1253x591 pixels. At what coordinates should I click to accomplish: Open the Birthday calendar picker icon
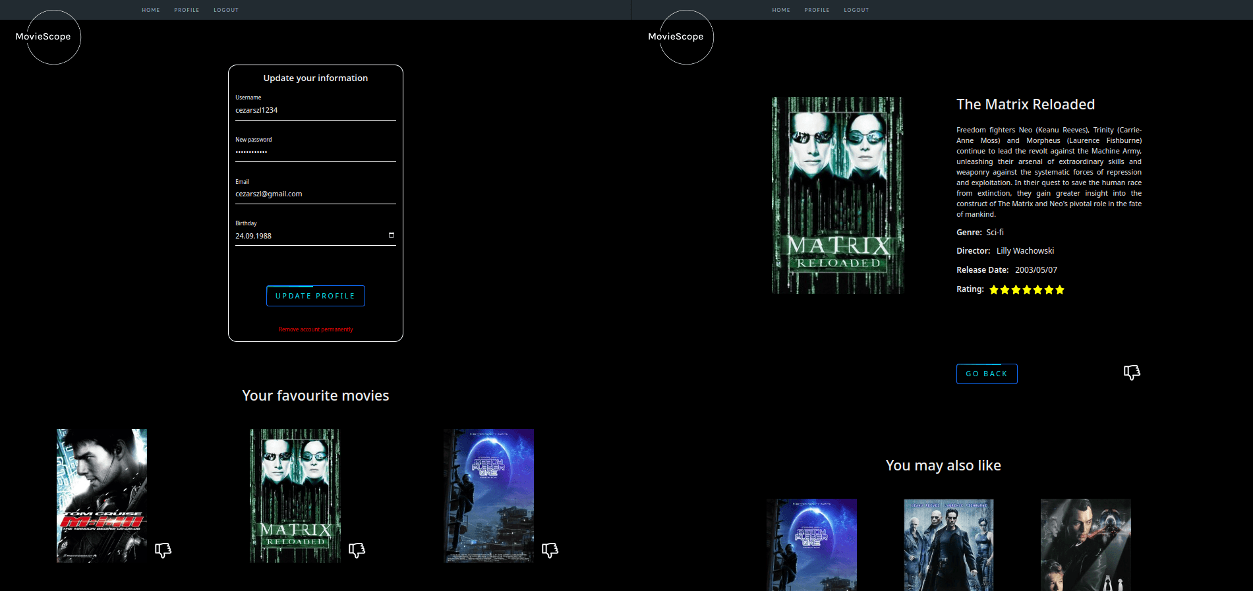pos(392,235)
